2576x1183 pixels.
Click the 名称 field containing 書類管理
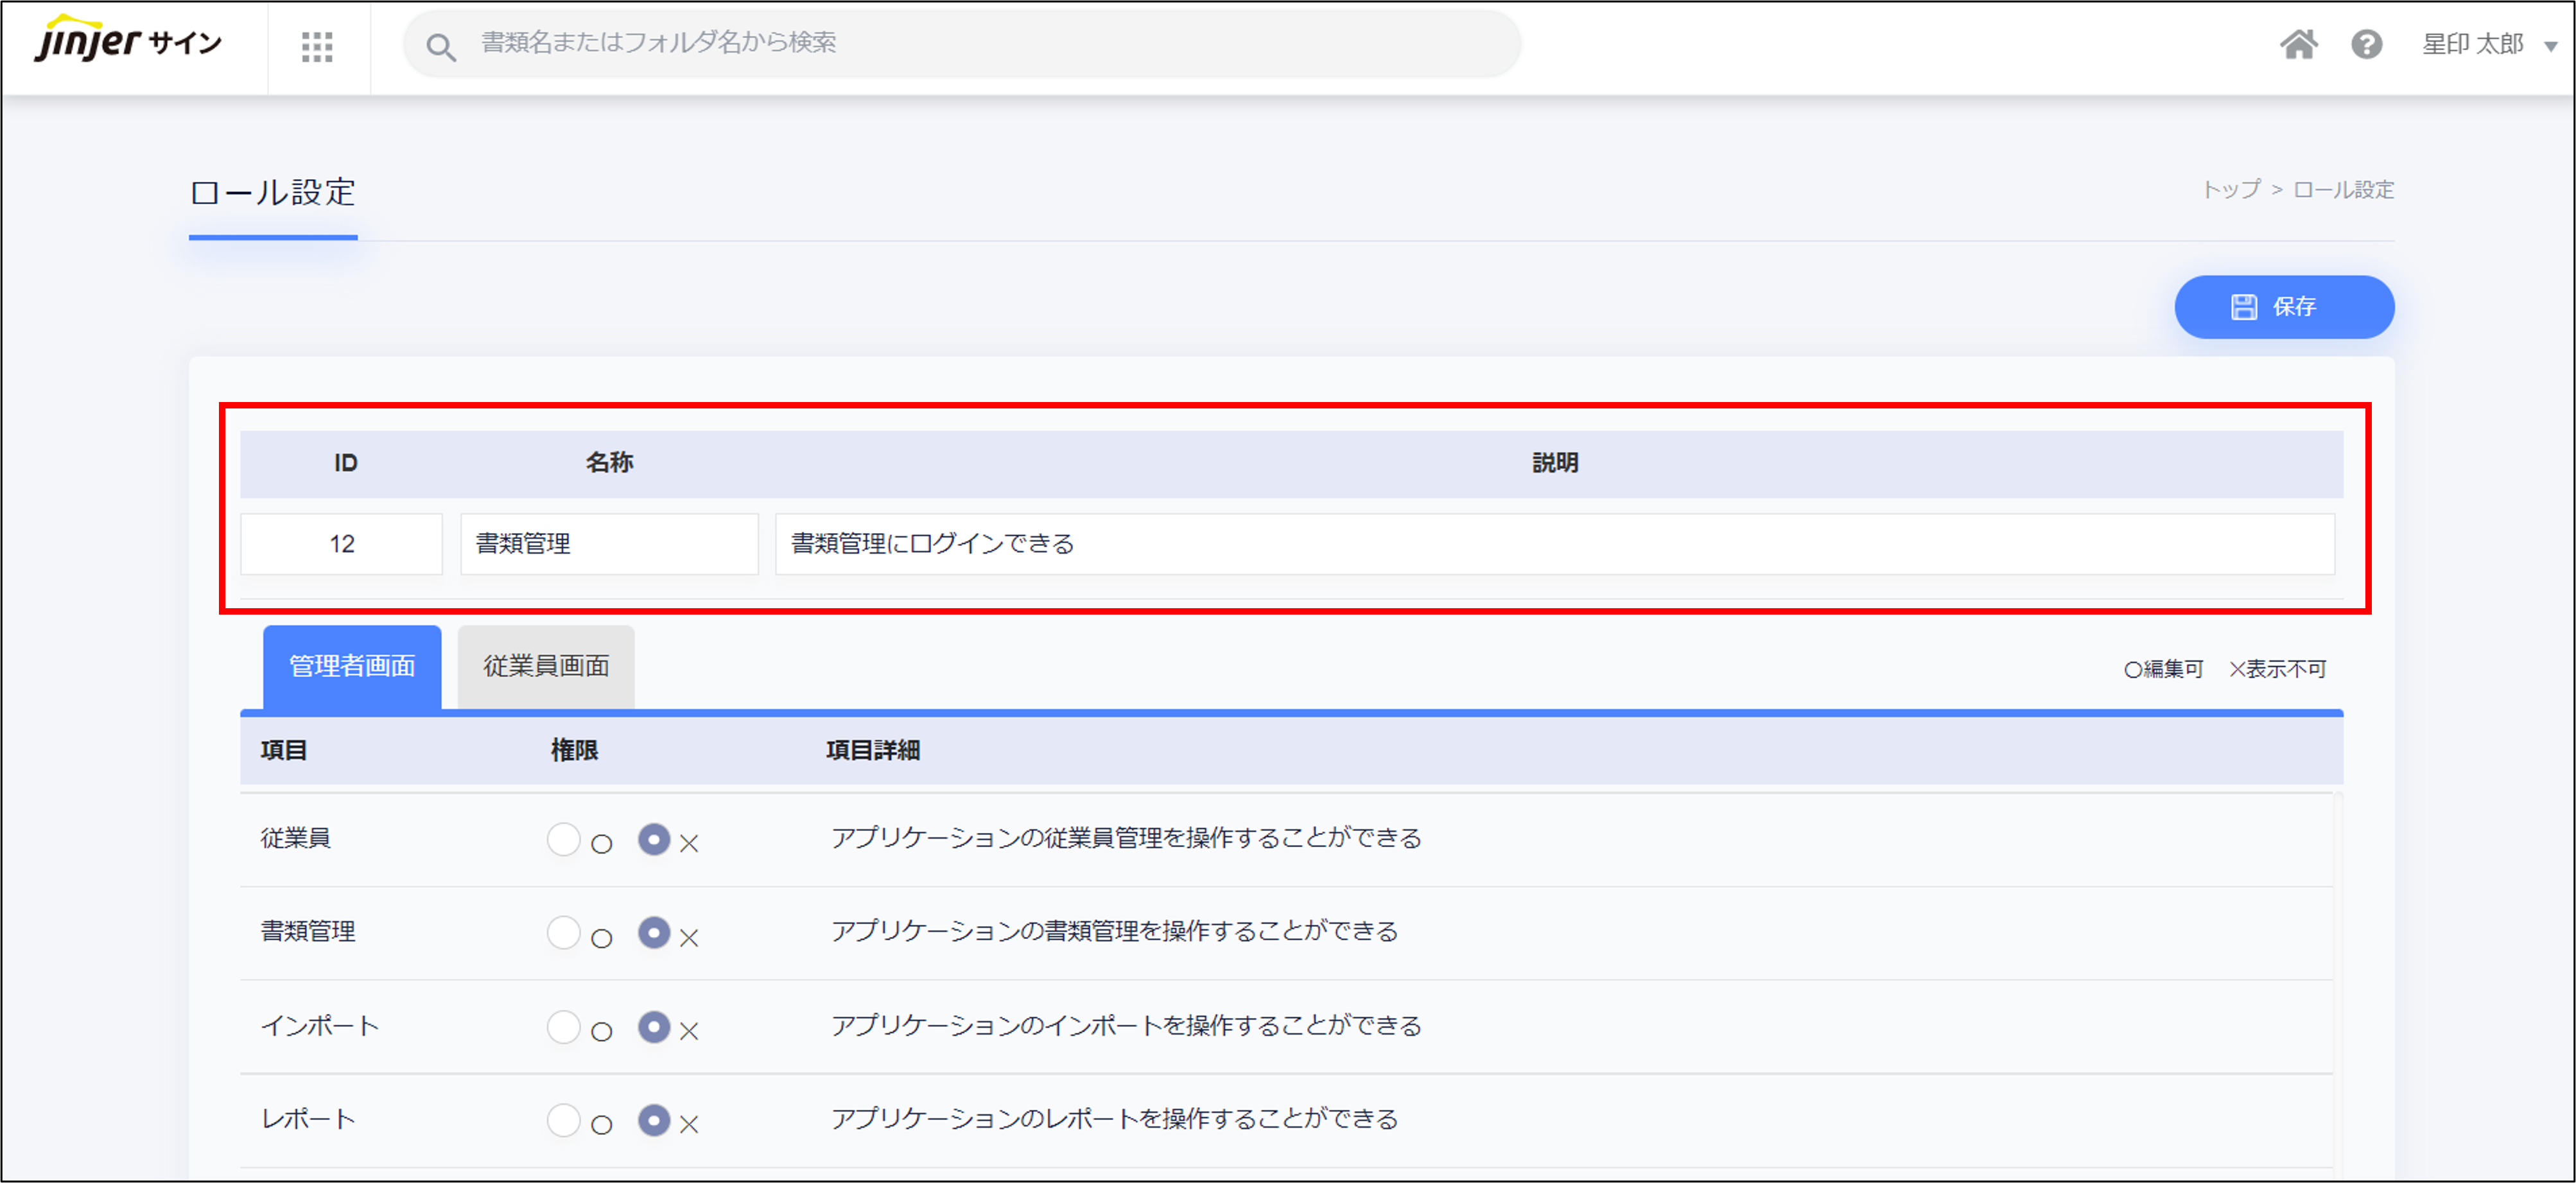[609, 544]
